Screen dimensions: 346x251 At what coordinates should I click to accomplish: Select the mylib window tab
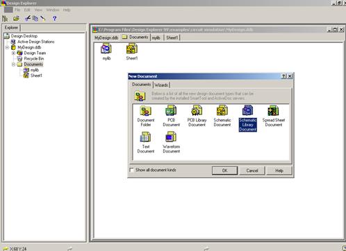(x=156, y=37)
